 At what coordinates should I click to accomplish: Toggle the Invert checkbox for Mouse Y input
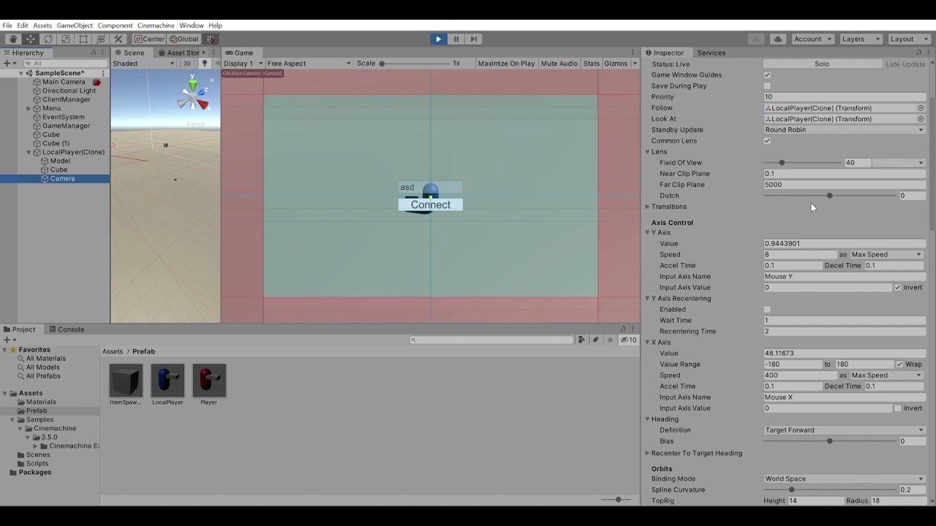click(899, 287)
